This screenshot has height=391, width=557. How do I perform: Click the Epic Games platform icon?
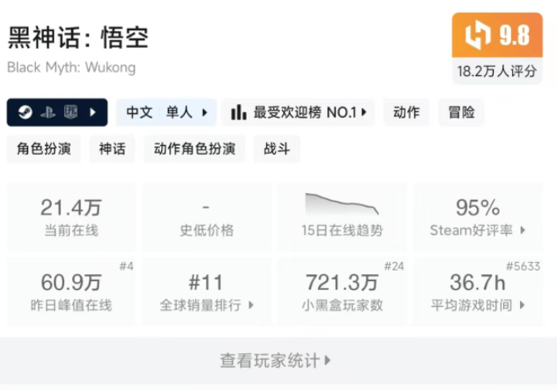71,112
